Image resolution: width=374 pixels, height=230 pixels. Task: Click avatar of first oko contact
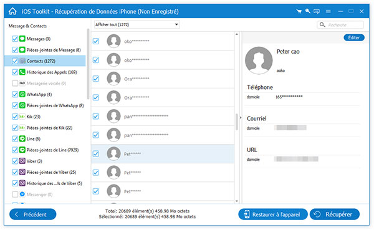[x=113, y=41]
